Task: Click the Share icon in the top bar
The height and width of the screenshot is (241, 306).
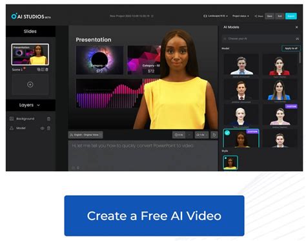Action: point(256,16)
